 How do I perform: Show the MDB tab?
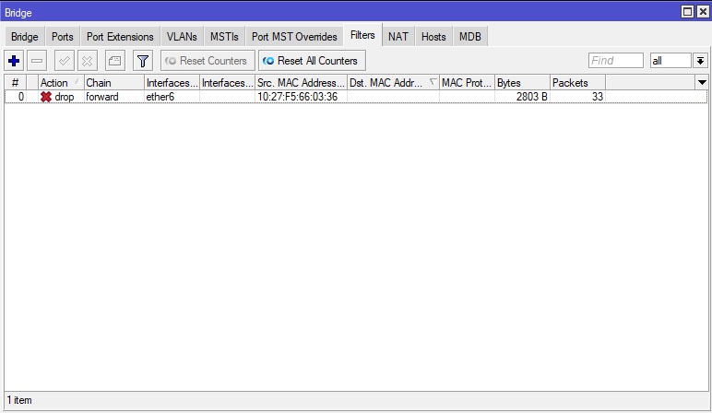(x=470, y=37)
